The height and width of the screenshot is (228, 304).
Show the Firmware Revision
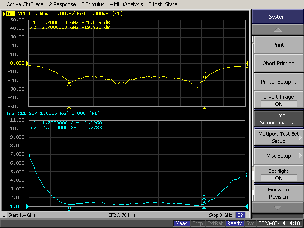tap(278, 193)
